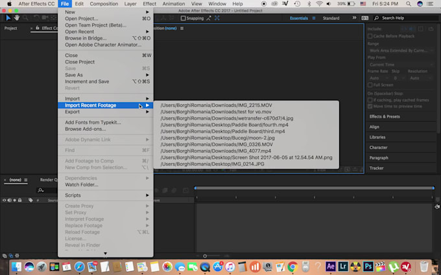Viewport: 441px width, 275px height.
Task: Uncheck Move time to preview time
Action: 370,106
